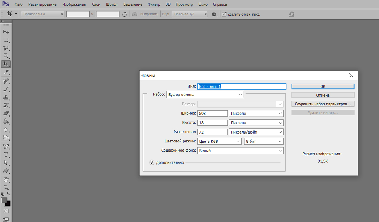Select the Eraser tool
Image resolution: width=379 pixels, height=222 pixels.
tap(6, 113)
